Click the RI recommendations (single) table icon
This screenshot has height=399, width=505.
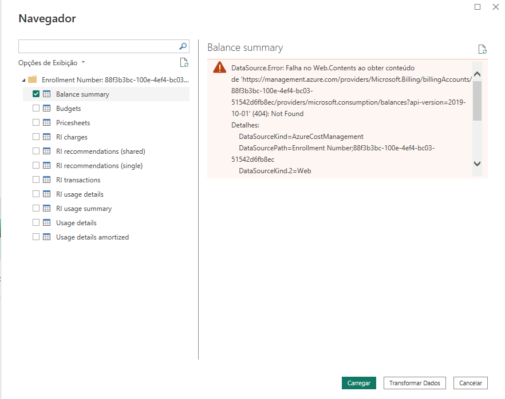[47, 165]
